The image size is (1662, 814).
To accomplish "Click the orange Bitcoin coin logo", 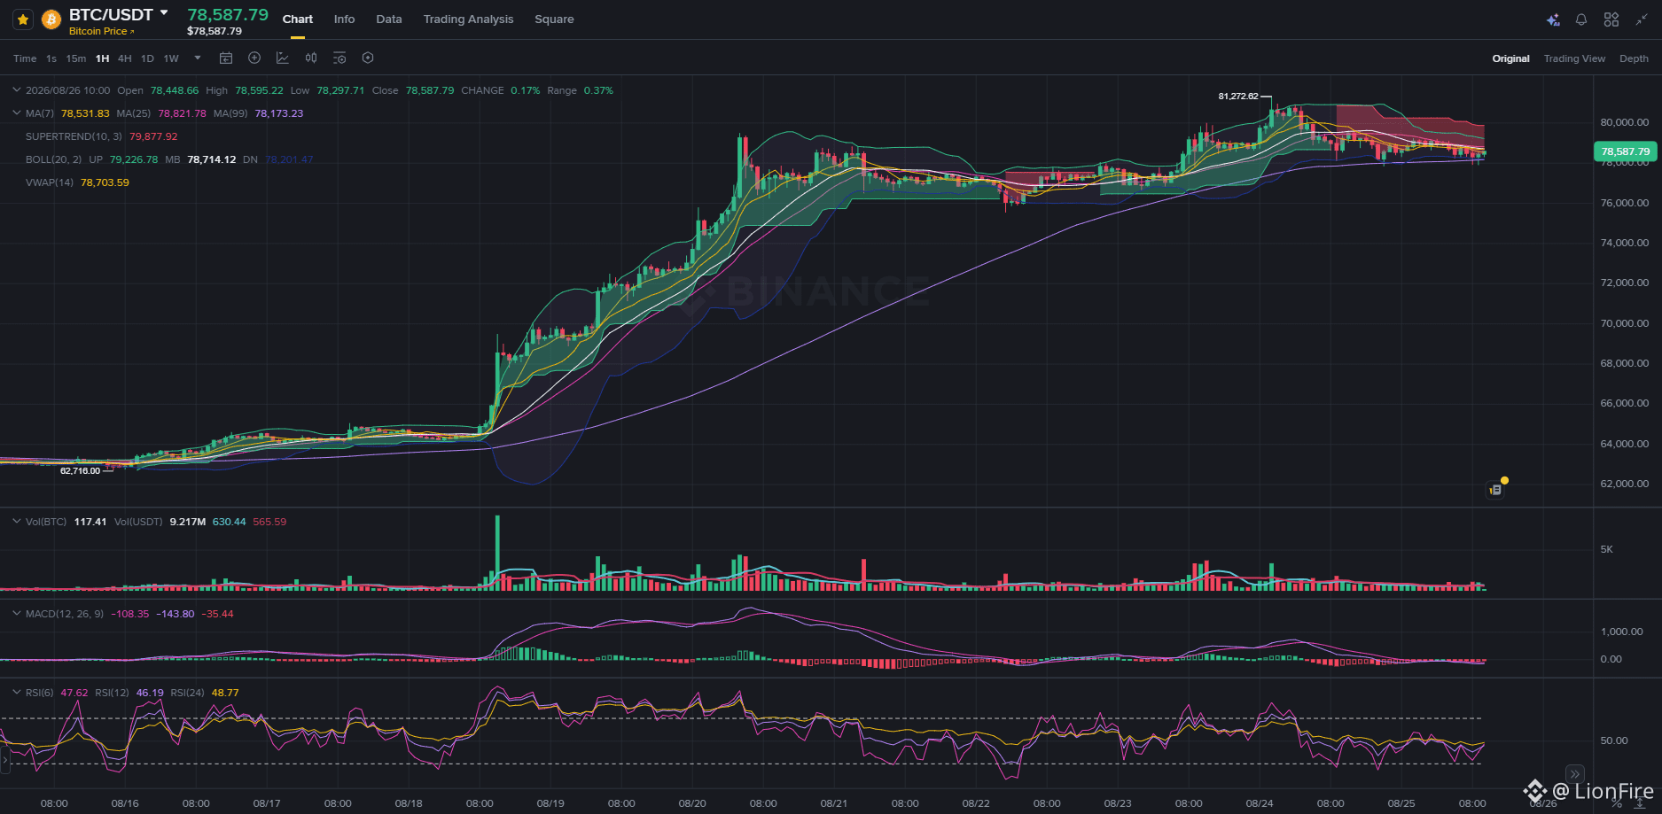I will point(51,19).
